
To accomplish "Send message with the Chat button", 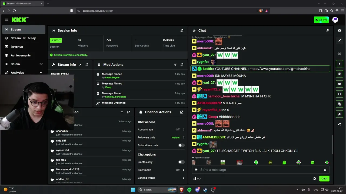I will [324, 178].
